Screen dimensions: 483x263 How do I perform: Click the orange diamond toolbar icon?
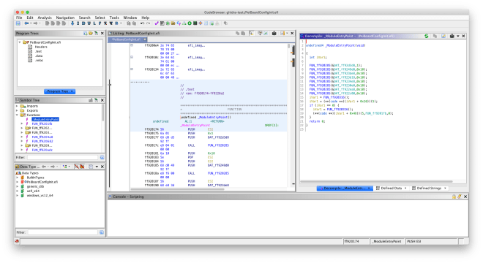click(x=201, y=23)
